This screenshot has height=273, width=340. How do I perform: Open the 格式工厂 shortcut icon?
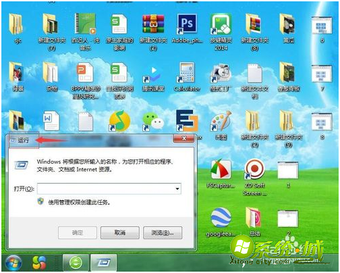tap(221, 73)
